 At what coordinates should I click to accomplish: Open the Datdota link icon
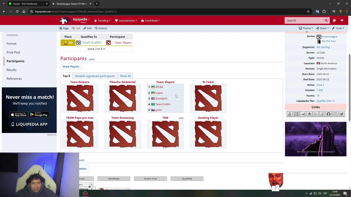point(290,114)
